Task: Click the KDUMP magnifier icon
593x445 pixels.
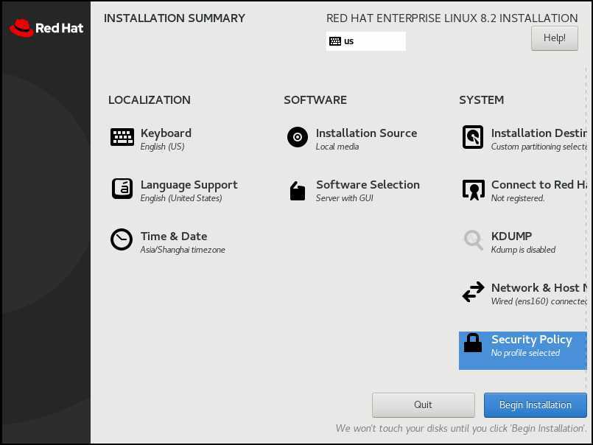Action: pyautogui.click(x=473, y=240)
